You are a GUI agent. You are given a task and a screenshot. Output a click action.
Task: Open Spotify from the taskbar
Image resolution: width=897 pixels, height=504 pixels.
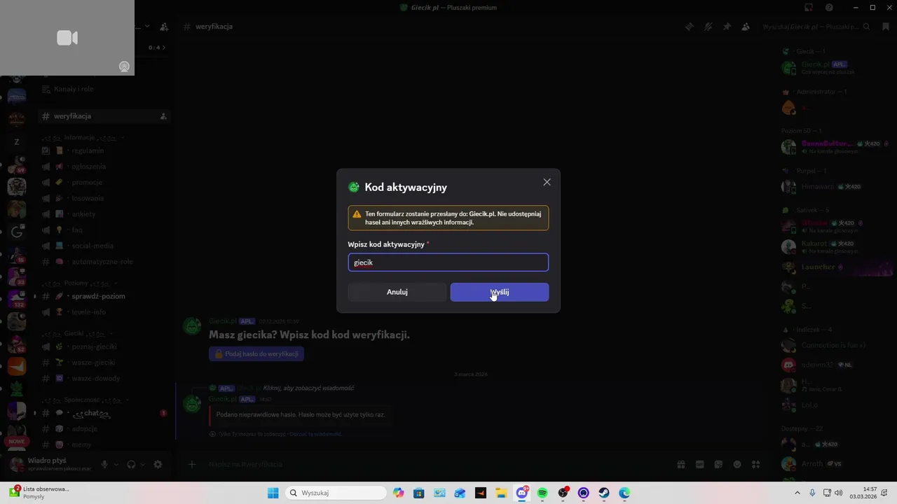click(x=542, y=493)
